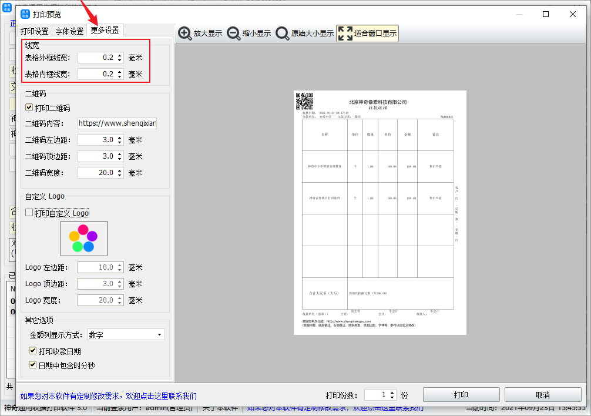The height and width of the screenshot is (416, 591).
Task: Adjust the 表格外框线宽 spinner arrows
Action: (x=120, y=58)
